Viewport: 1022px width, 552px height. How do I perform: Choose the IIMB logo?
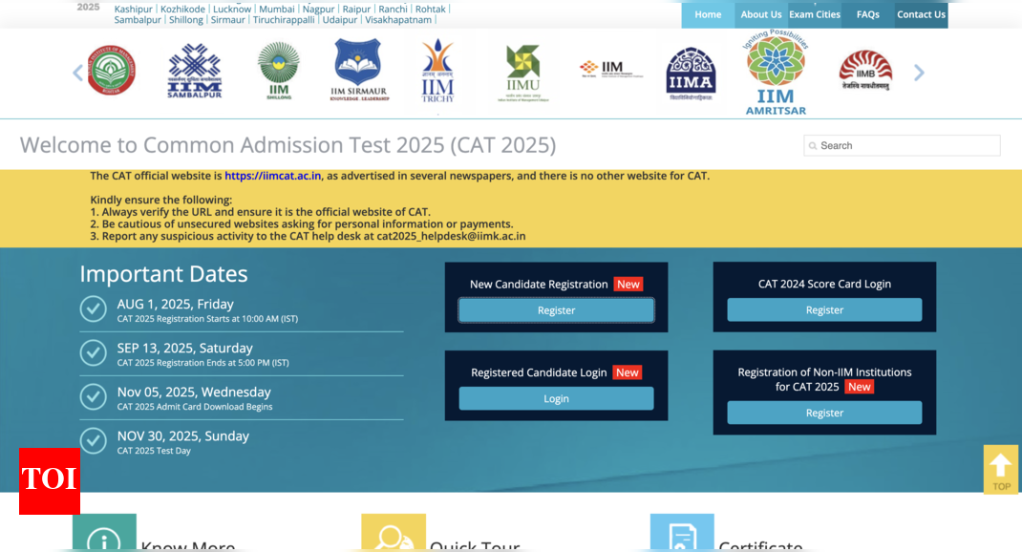[x=865, y=71]
